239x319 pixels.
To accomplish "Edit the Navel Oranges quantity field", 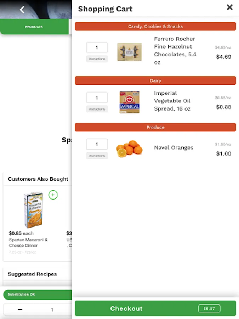I will 97,144.
